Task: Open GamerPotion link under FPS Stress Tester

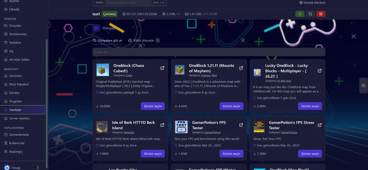Action: [x=289, y=133]
